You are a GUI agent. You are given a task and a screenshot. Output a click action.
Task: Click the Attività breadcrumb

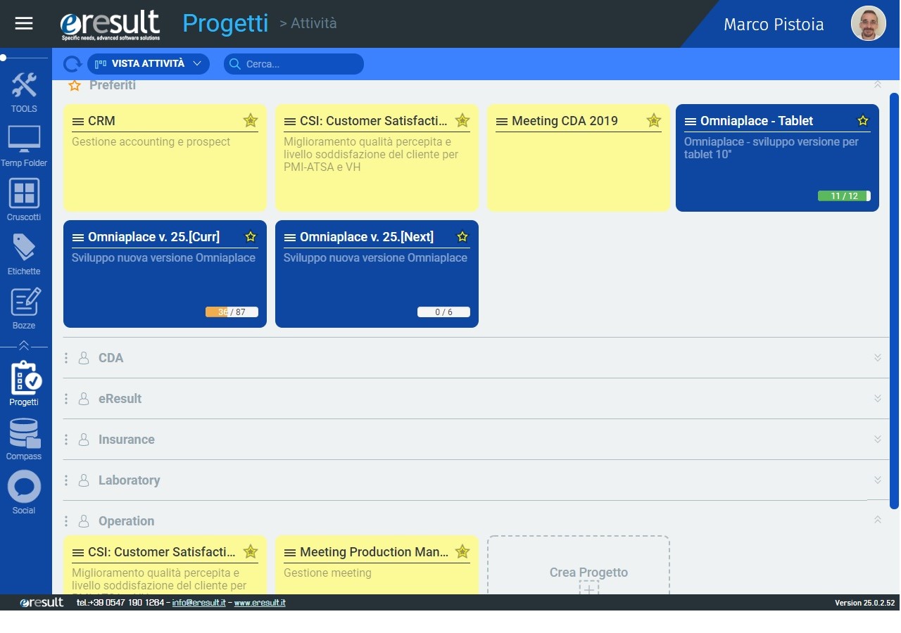[313, 23]
